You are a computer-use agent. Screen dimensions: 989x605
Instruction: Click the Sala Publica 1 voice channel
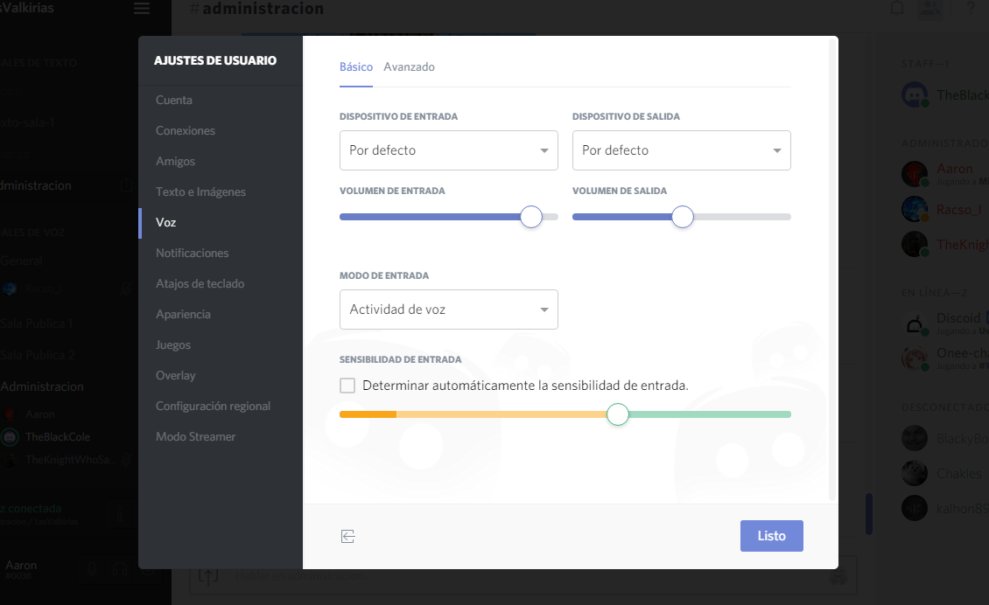coord(37,323)
